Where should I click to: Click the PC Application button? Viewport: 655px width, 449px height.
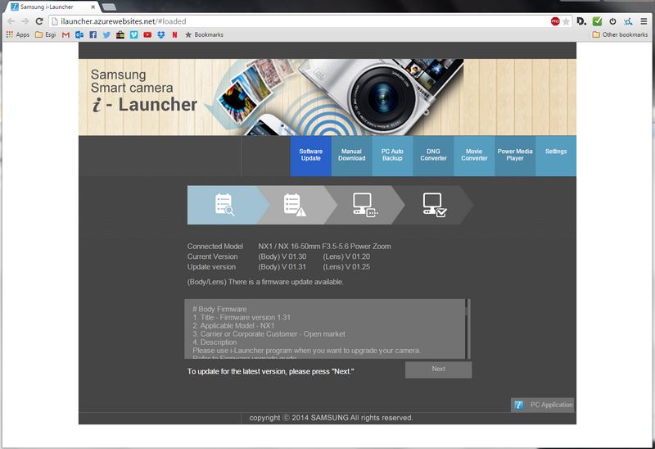(x=543, y=405)
